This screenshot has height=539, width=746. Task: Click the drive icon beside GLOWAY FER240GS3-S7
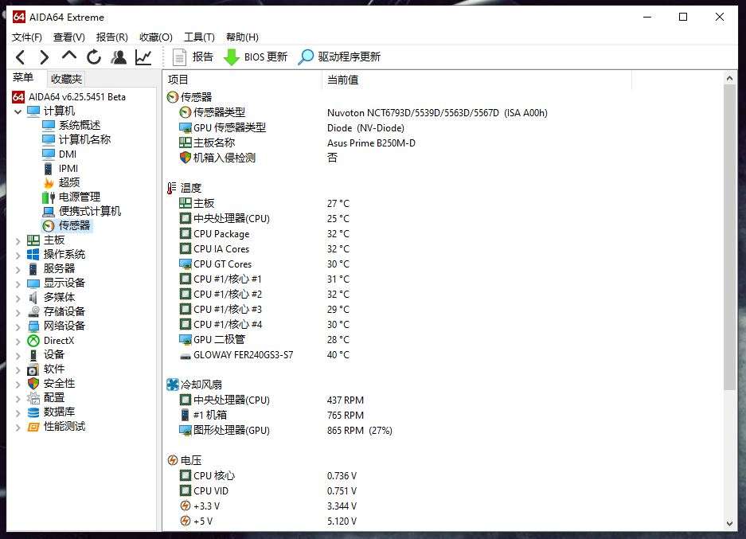(185, 356)
